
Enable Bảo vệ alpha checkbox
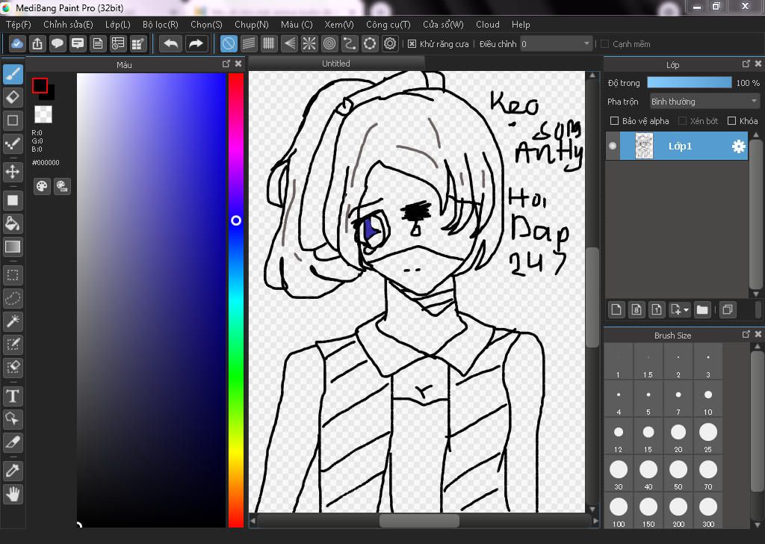tap(615, 120)
